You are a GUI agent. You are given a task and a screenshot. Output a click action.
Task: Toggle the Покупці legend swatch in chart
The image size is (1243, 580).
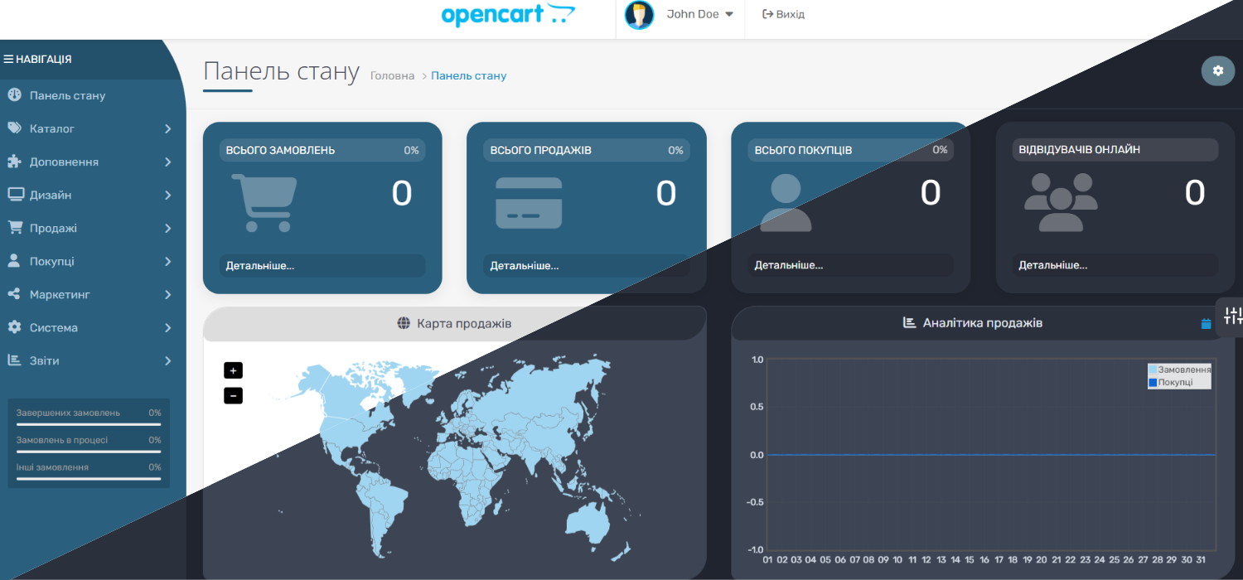[1153, 382]
